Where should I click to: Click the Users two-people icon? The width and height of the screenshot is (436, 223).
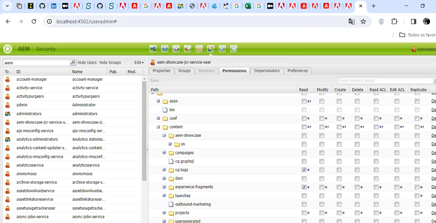(x=211, y=49)
